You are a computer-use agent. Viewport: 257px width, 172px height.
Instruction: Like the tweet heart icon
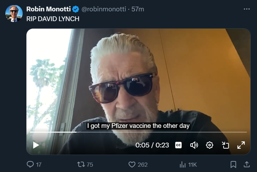pos(132,164)
